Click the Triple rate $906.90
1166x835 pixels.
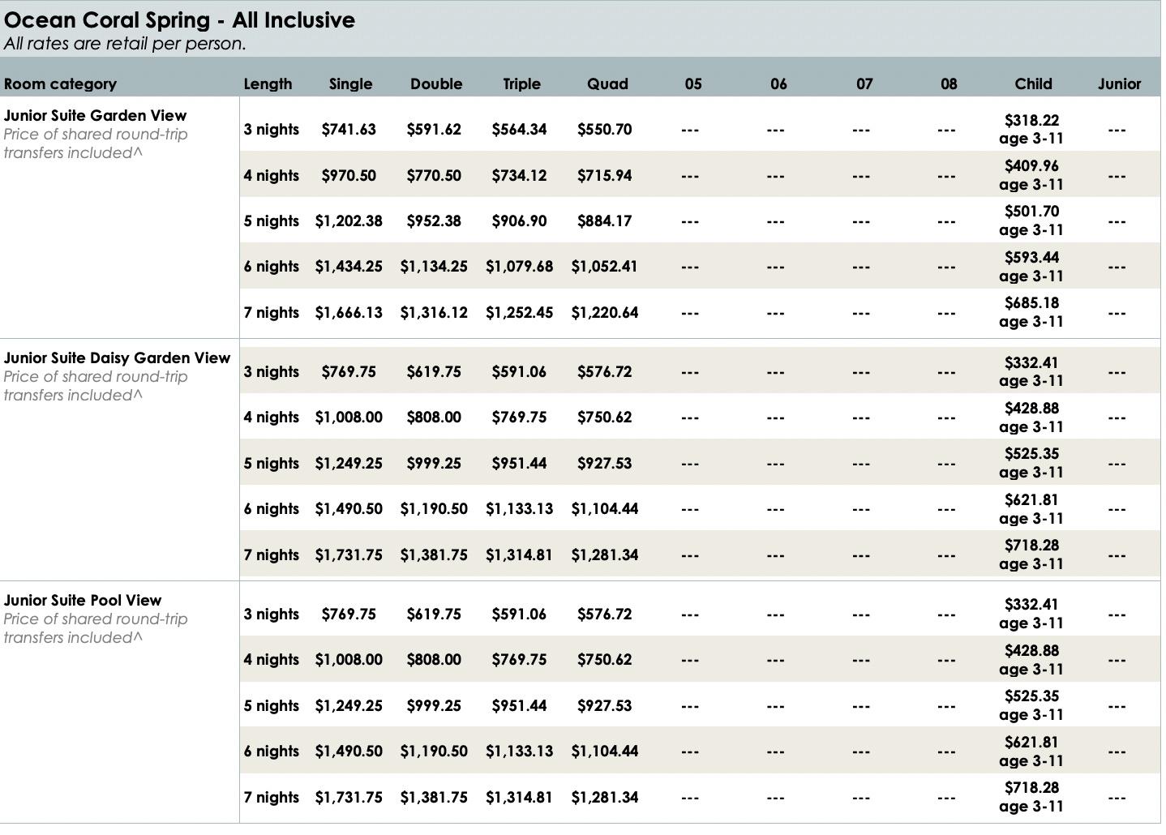click(x=519, y=221)
